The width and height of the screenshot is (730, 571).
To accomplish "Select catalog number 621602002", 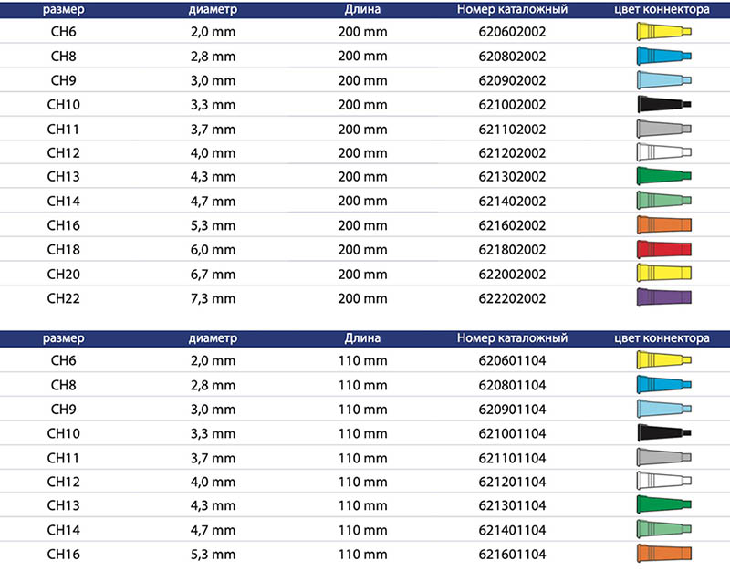I will click(x=512, y=225).
